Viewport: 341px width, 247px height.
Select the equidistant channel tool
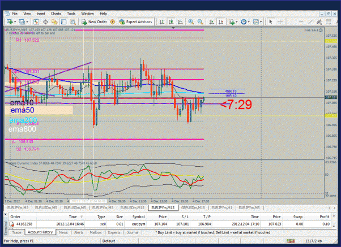click(319, 21)
